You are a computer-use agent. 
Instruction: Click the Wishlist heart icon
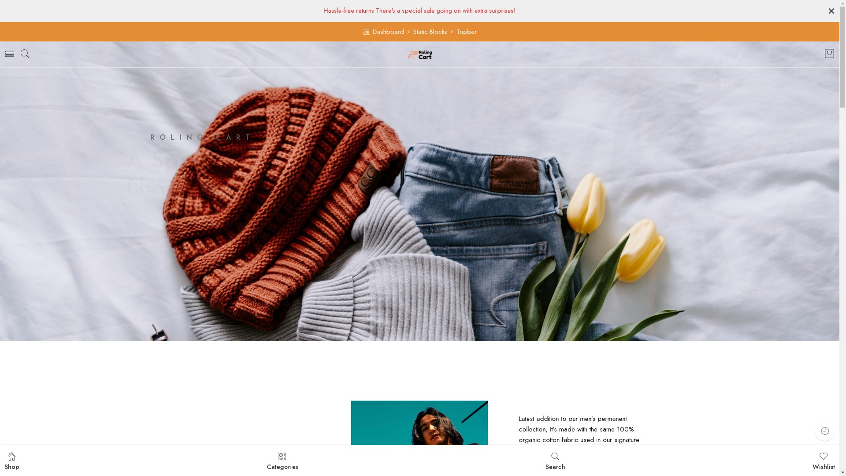point(824,456)
